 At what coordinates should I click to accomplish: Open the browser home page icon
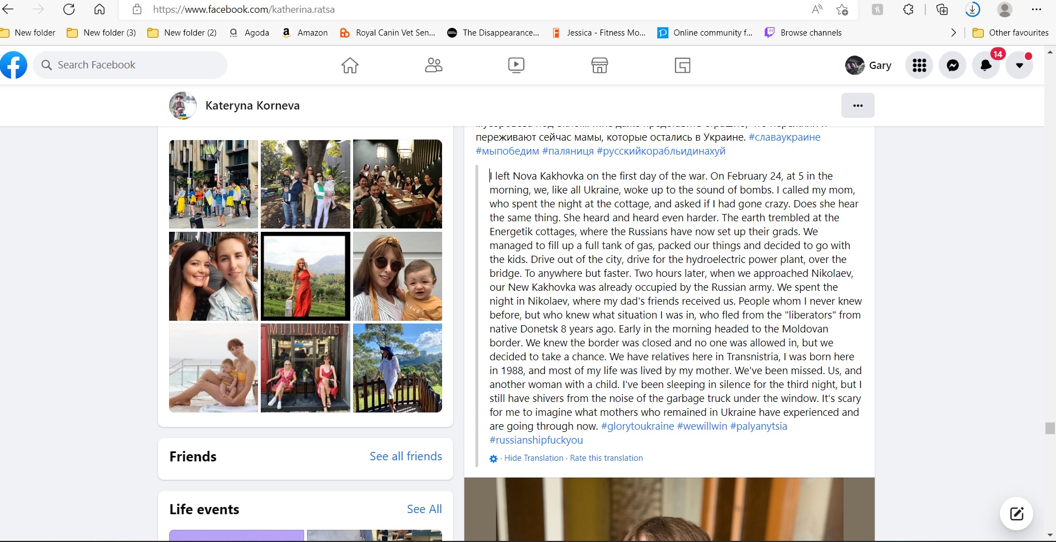coord(100,9)
